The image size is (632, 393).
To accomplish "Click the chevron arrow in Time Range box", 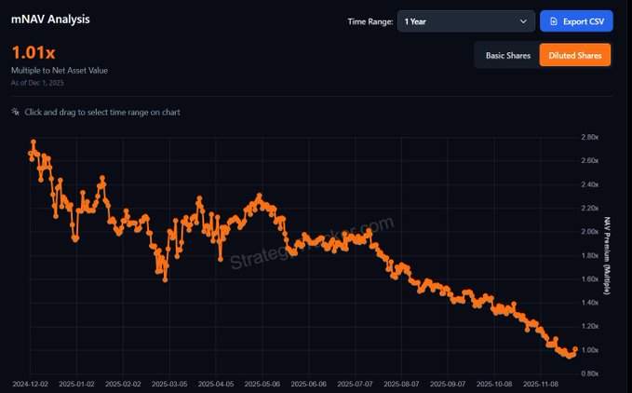I will point(524,21).
